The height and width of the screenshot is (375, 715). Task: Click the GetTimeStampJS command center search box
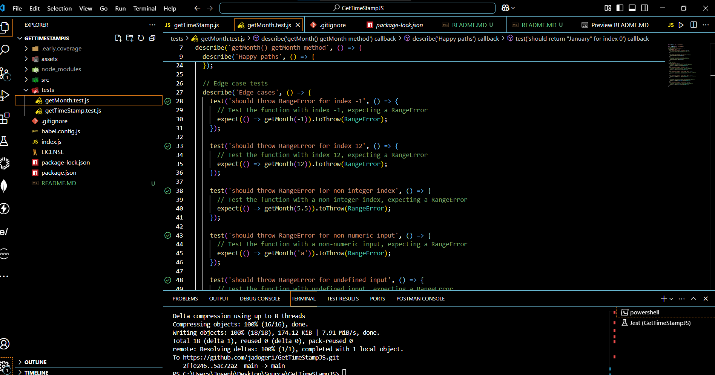point(357,8)
